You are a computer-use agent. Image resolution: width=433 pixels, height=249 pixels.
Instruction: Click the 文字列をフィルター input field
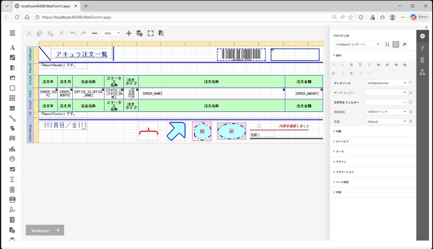tap(383, 102)
